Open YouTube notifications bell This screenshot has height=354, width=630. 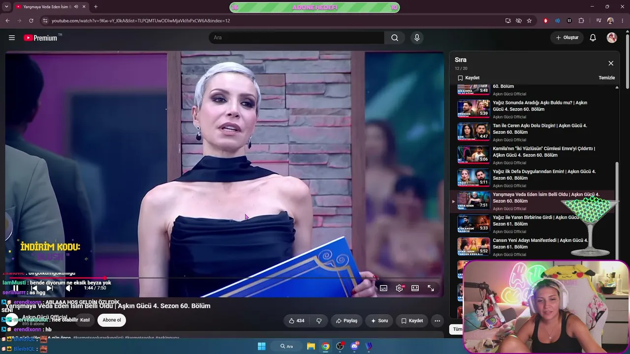[x=593, y=38]
